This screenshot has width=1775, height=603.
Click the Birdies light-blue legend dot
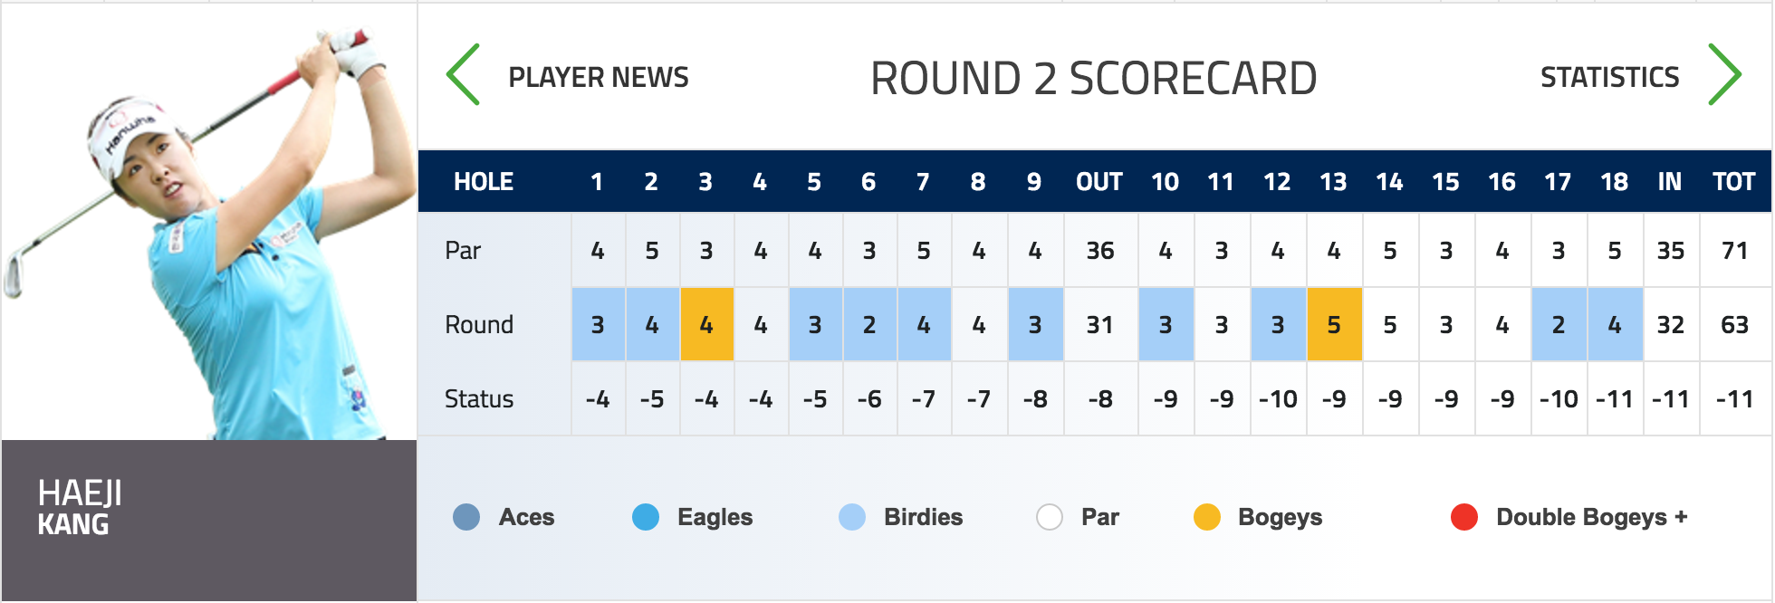tap(852, 517)
